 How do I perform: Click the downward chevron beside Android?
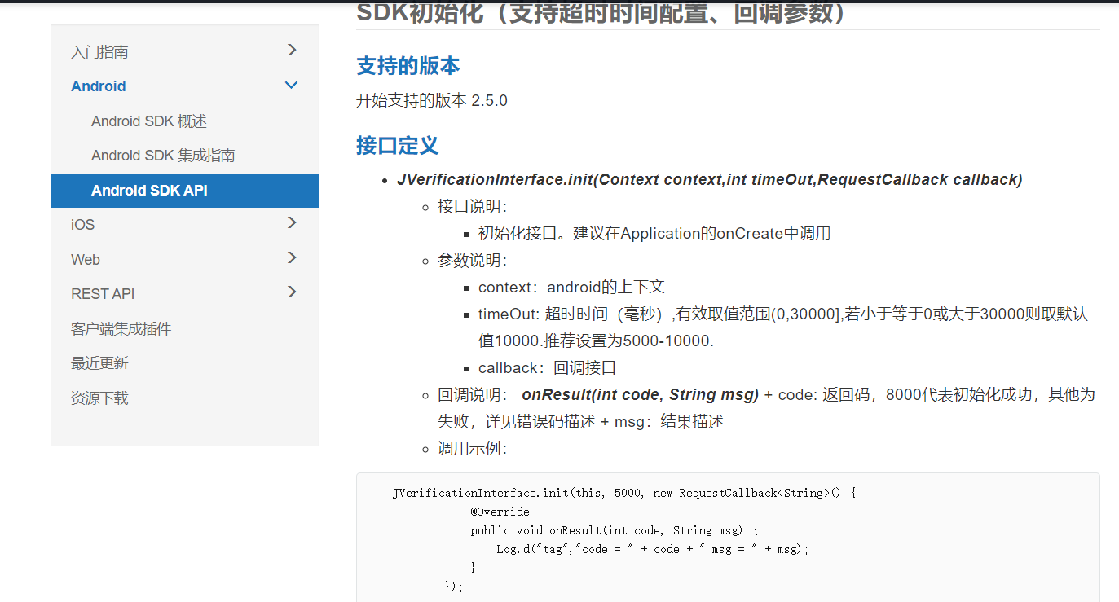(x=291, y=85)
